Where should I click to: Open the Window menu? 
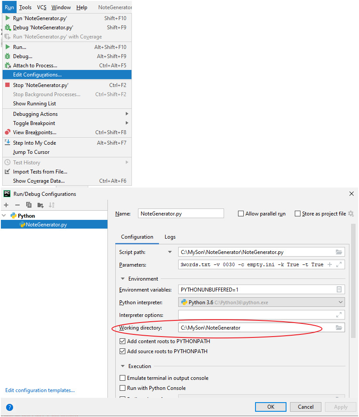click(x=61, y=7)
